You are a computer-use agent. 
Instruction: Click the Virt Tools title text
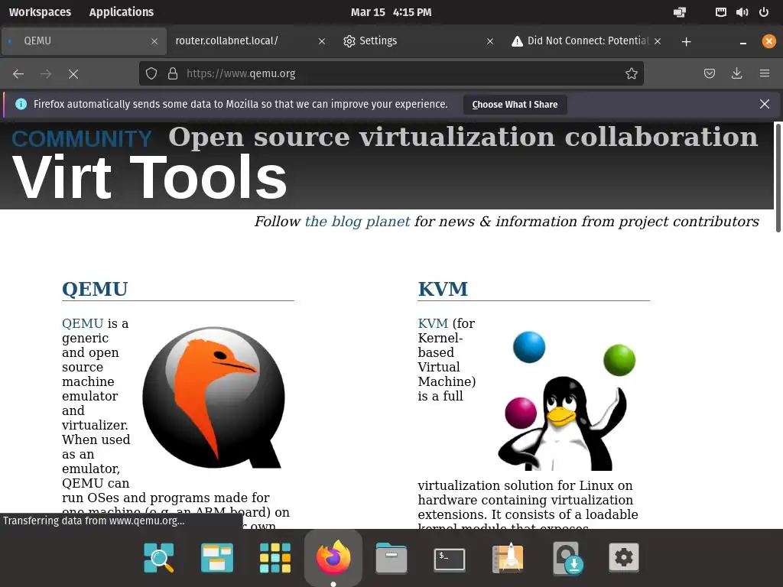(x=149, y=177)
